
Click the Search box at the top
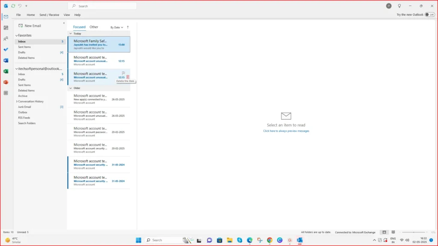[102, 6]
